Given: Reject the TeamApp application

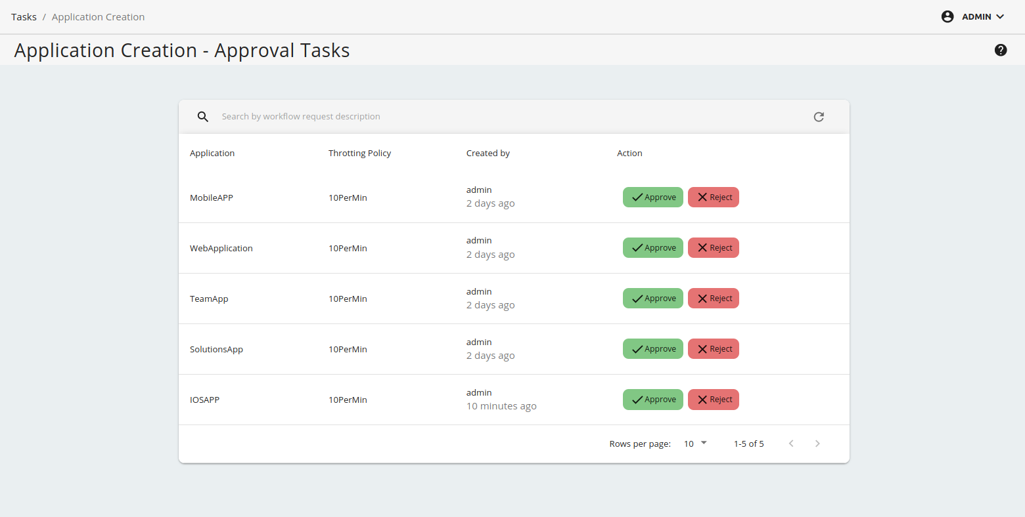Looking at the screenshot, I should (714, 299).
